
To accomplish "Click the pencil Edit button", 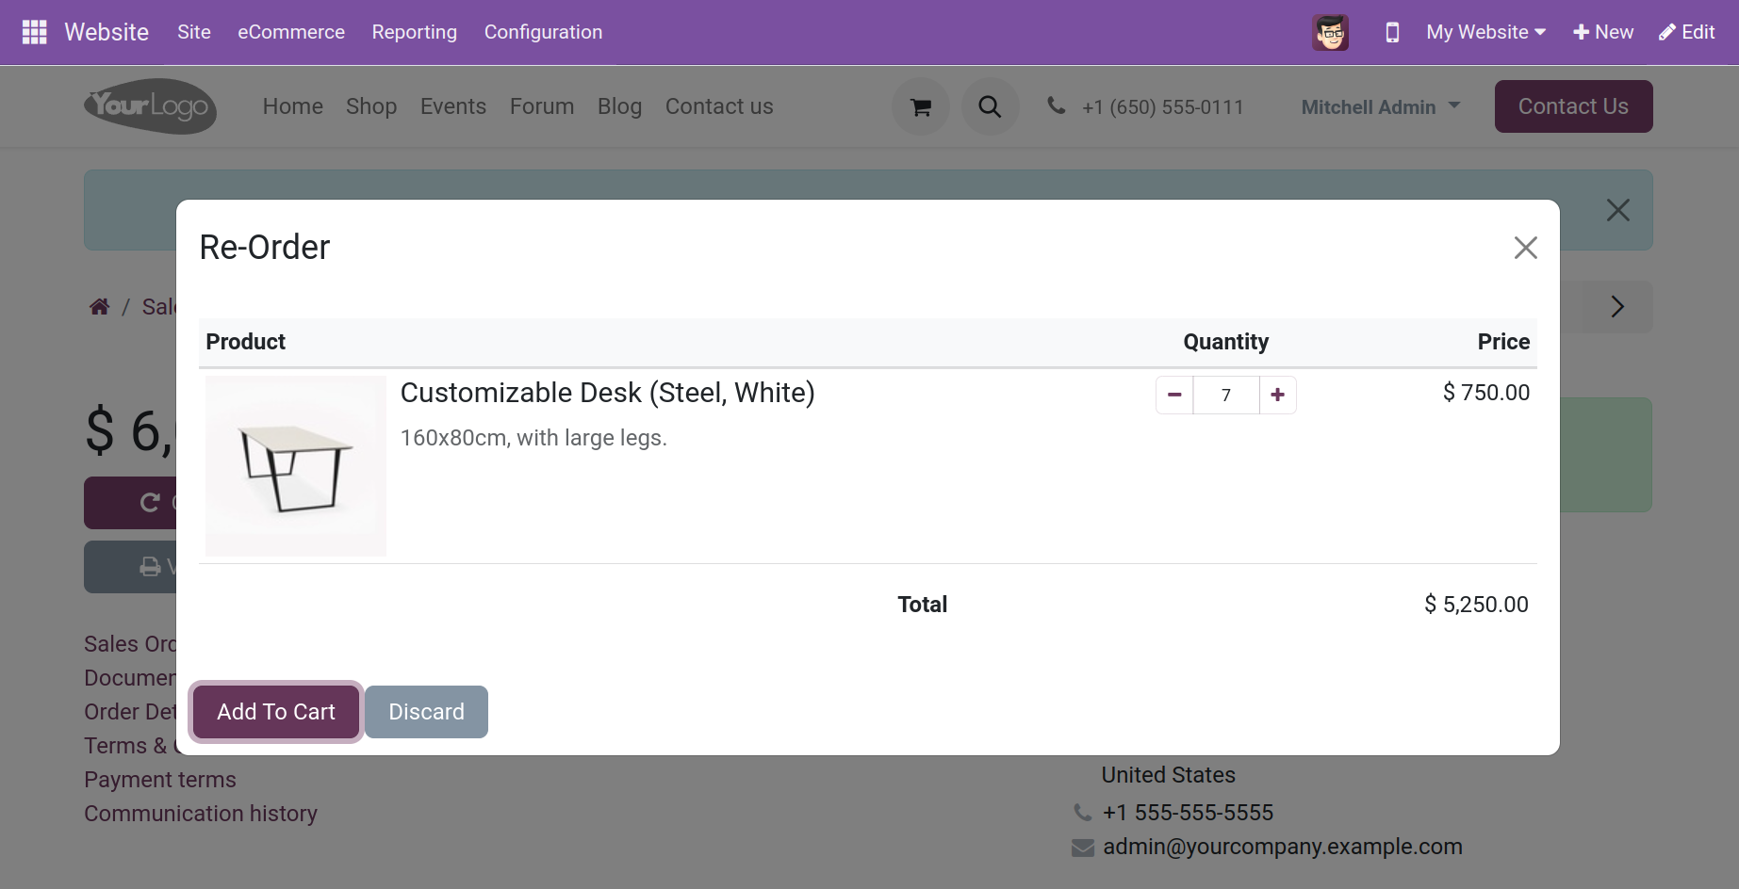I will tap(1687, 32).
